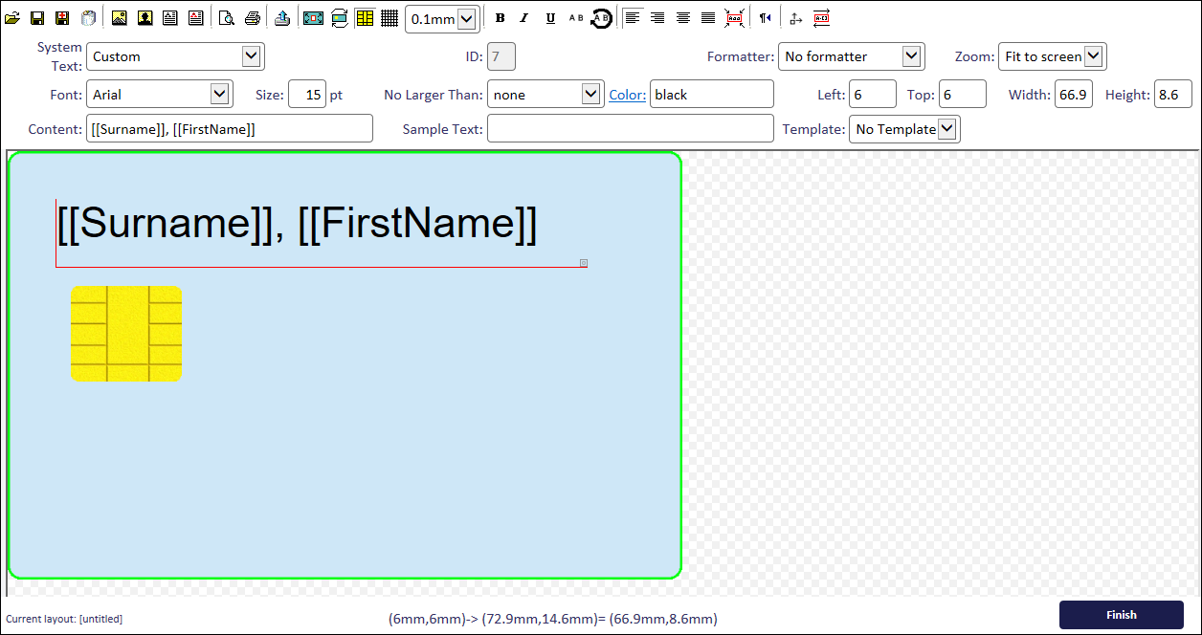Select the Surname FirstName text on card
The height and width of the screenshot is (635, 1202).
(x=298, y=224)
